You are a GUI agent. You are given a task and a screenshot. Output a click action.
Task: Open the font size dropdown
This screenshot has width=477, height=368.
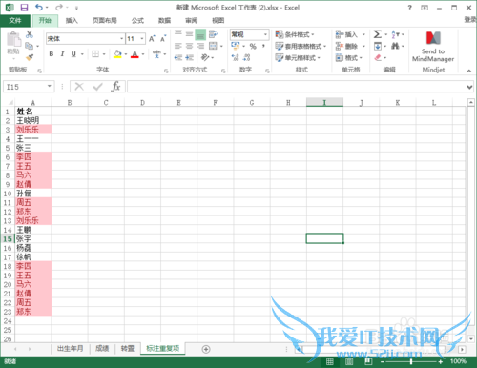(x=142, y=39)
